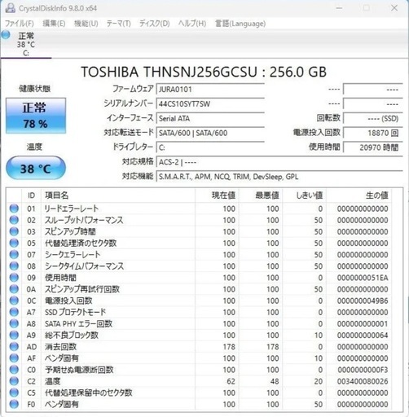Viewport: 409px width, 417px height.
Task: Click raw value 000000000064
Action: click(x=363, y=336)
